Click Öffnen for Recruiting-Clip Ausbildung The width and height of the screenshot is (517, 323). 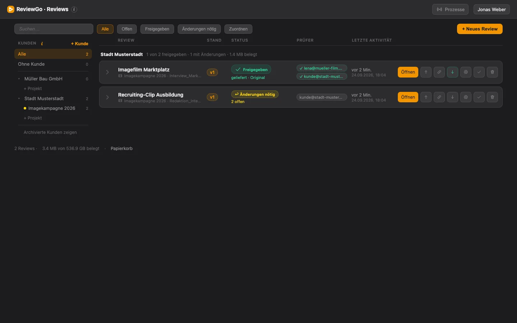(x=408, y=97)
